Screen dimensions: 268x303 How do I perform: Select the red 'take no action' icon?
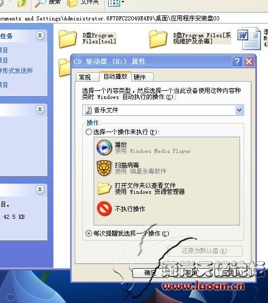tap(104, 209)
